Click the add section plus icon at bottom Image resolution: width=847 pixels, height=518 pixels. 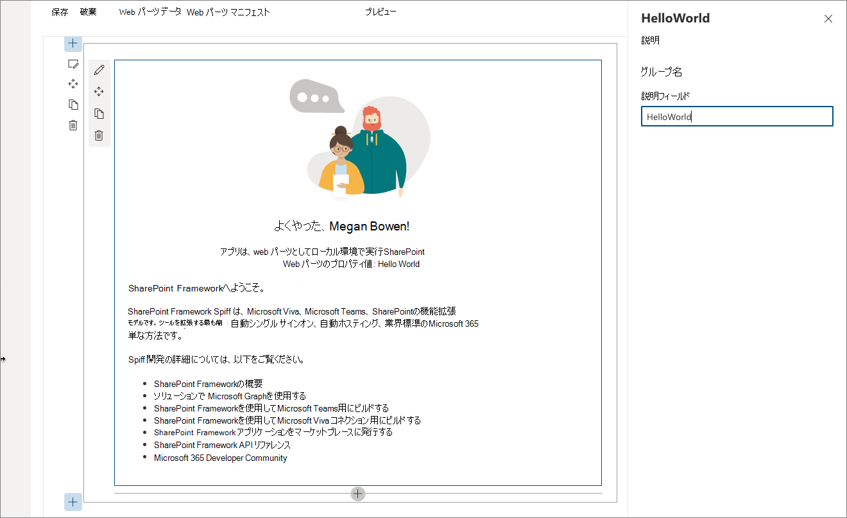pos(73,502)
